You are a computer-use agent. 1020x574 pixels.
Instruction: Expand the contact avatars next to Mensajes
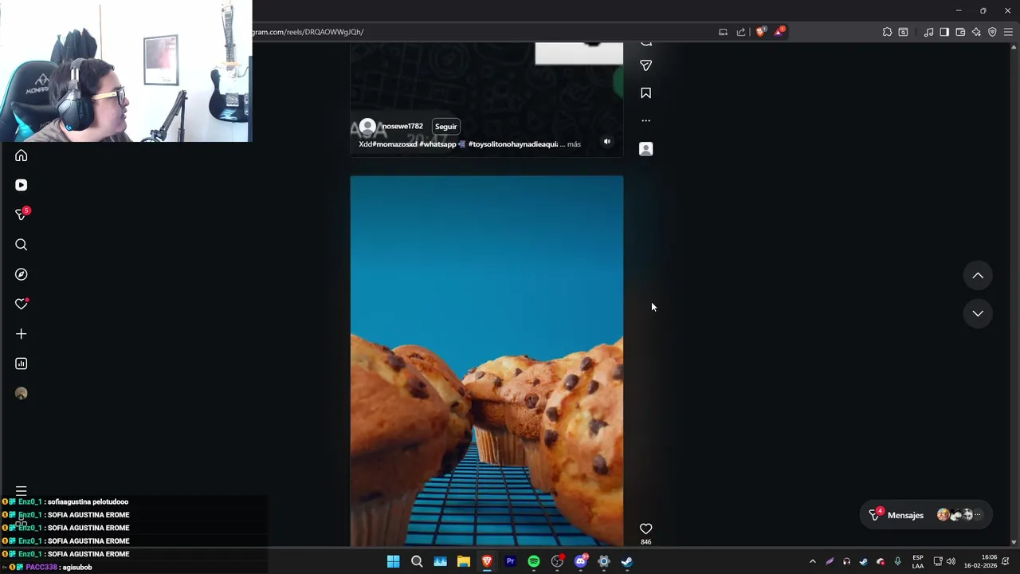(959, 515)
